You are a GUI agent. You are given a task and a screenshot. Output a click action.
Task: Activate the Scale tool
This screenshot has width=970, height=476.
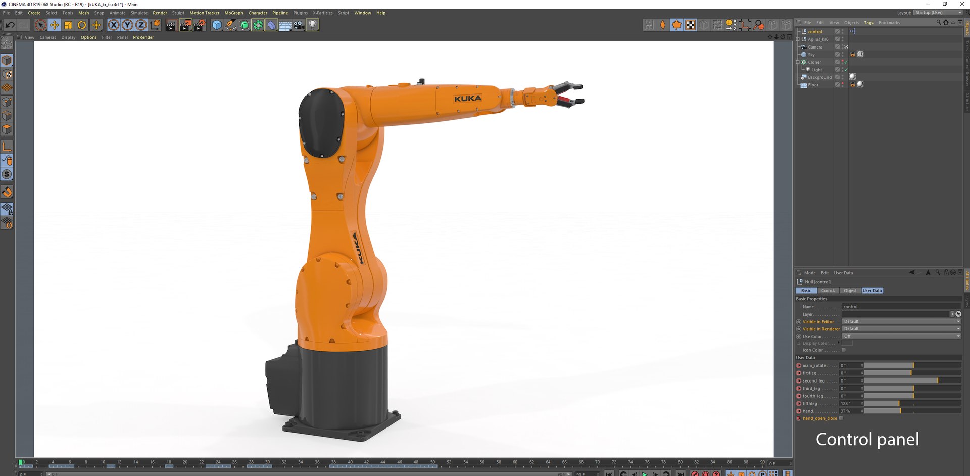click(68, 25)
